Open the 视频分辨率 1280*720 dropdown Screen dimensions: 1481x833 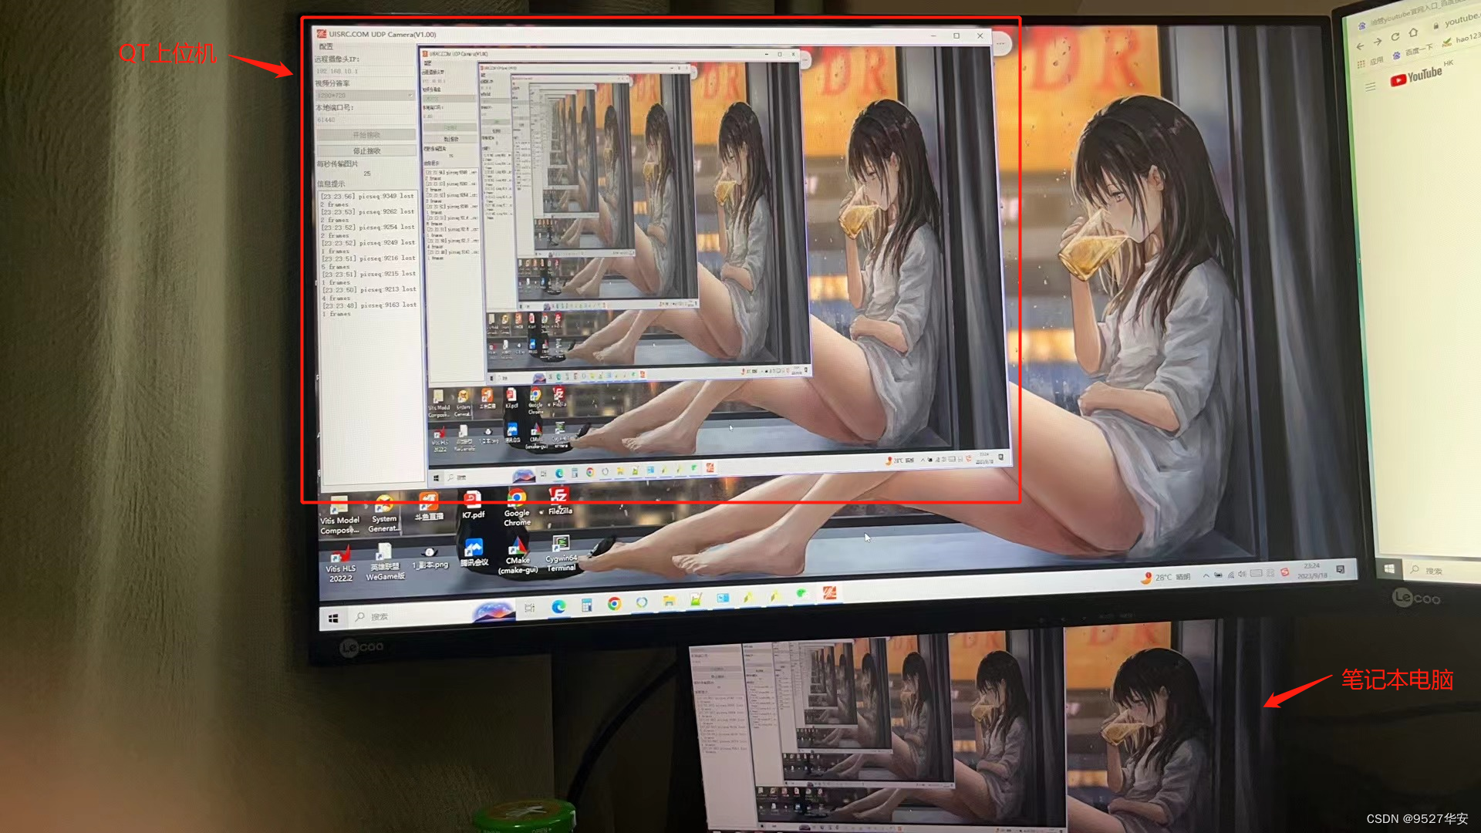(x=366, y=96)
